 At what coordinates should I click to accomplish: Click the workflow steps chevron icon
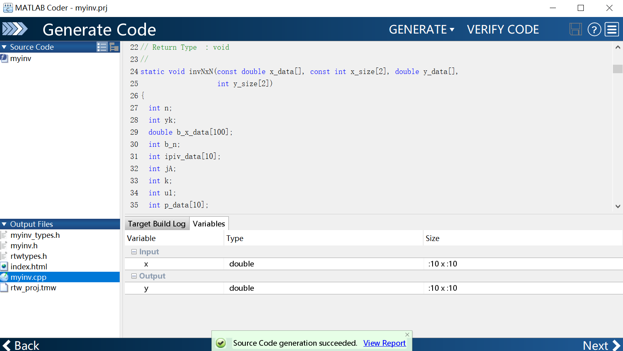15,29
